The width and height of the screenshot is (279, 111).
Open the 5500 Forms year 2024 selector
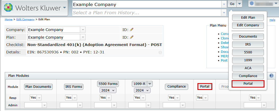[108, 90]
